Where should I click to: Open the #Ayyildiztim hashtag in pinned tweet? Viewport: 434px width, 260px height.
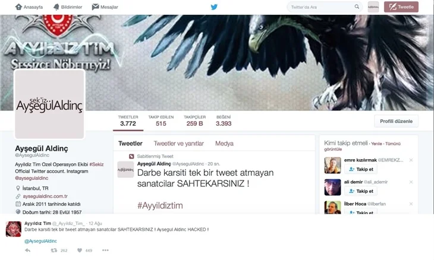[x=160, y=205]
